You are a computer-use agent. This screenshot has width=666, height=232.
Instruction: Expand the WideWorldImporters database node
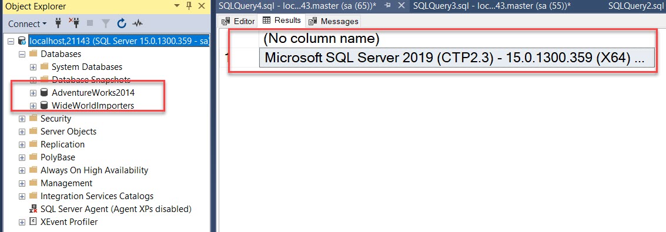pos(33,106)
